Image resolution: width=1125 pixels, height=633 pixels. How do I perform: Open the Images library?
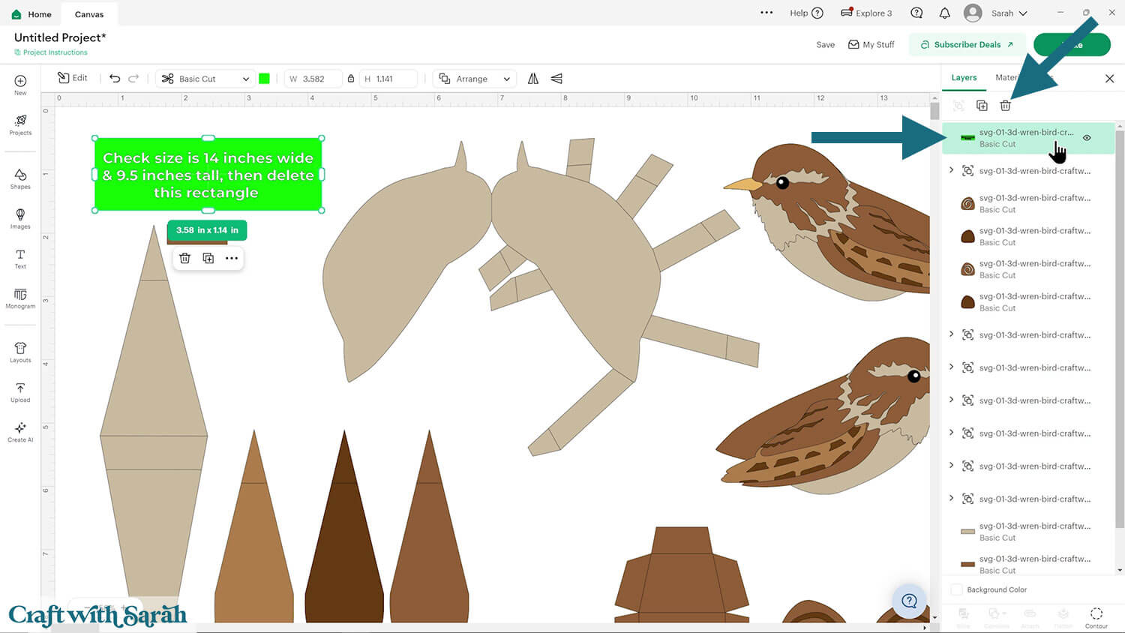tap(20, 218)
